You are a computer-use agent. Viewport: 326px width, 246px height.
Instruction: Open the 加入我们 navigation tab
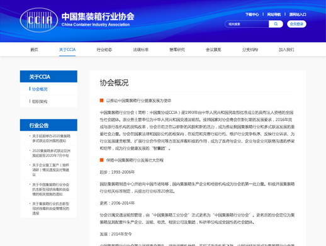click(x=286, y=50)
